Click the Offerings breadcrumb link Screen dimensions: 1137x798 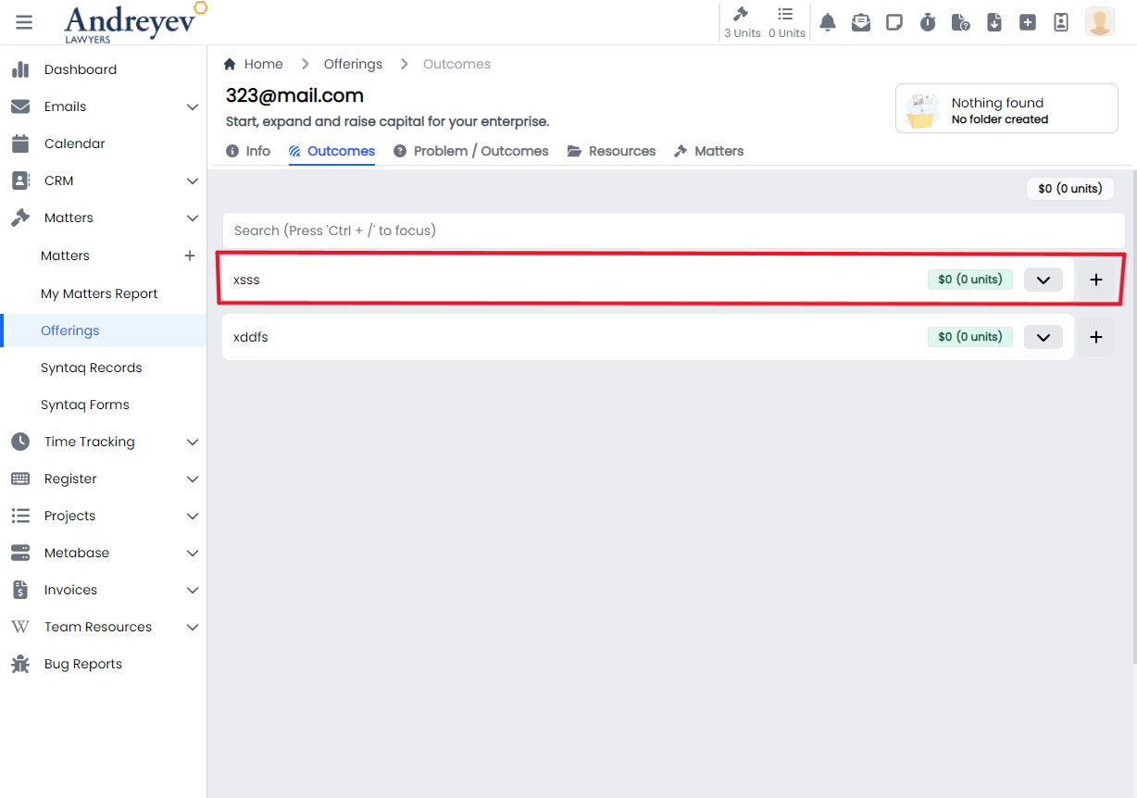(x=353, y=64)
